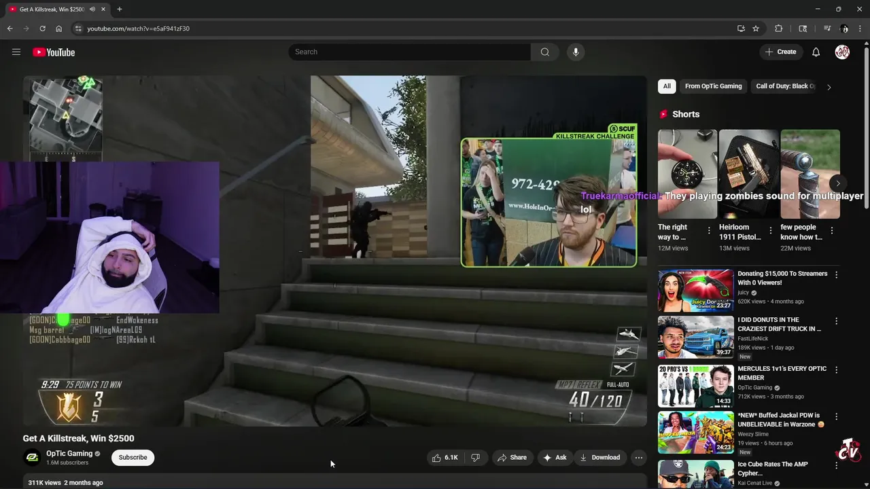Open few people know how short thumbnail
This screenshot has height=489, width=870.
click(810, 174)
